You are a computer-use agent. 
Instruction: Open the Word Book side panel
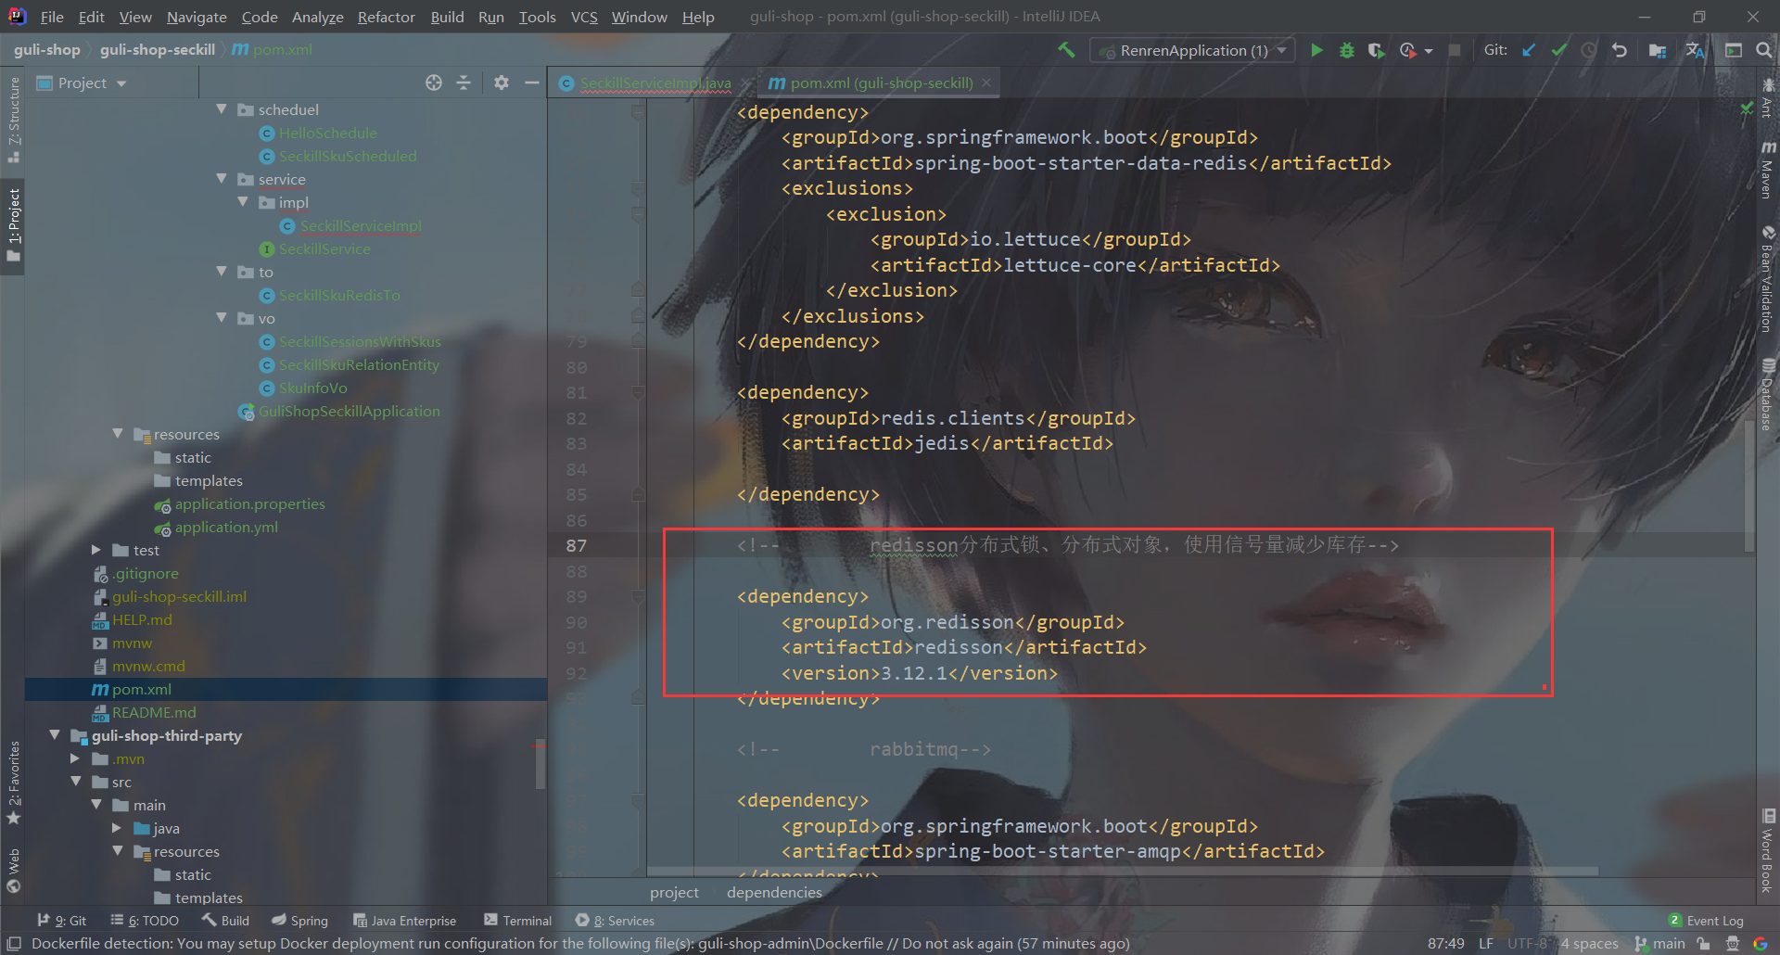(1768, 850)
